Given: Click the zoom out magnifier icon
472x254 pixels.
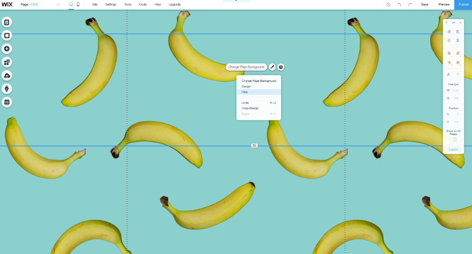Looking at the screenshot, I should point(388,4).
